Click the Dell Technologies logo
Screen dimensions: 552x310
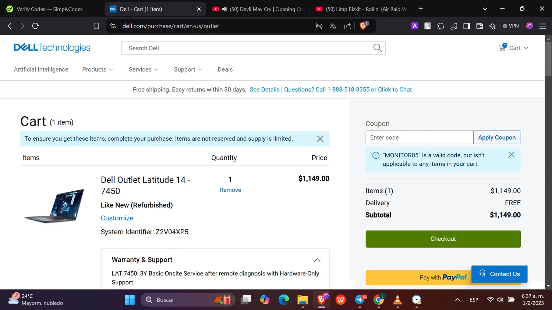(52, 48)
